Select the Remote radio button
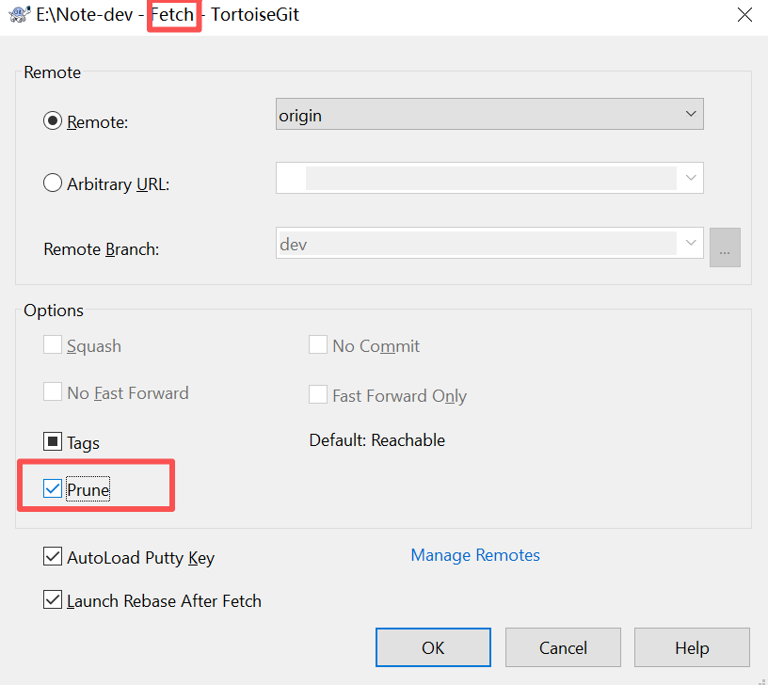 [x=53, y=122]
